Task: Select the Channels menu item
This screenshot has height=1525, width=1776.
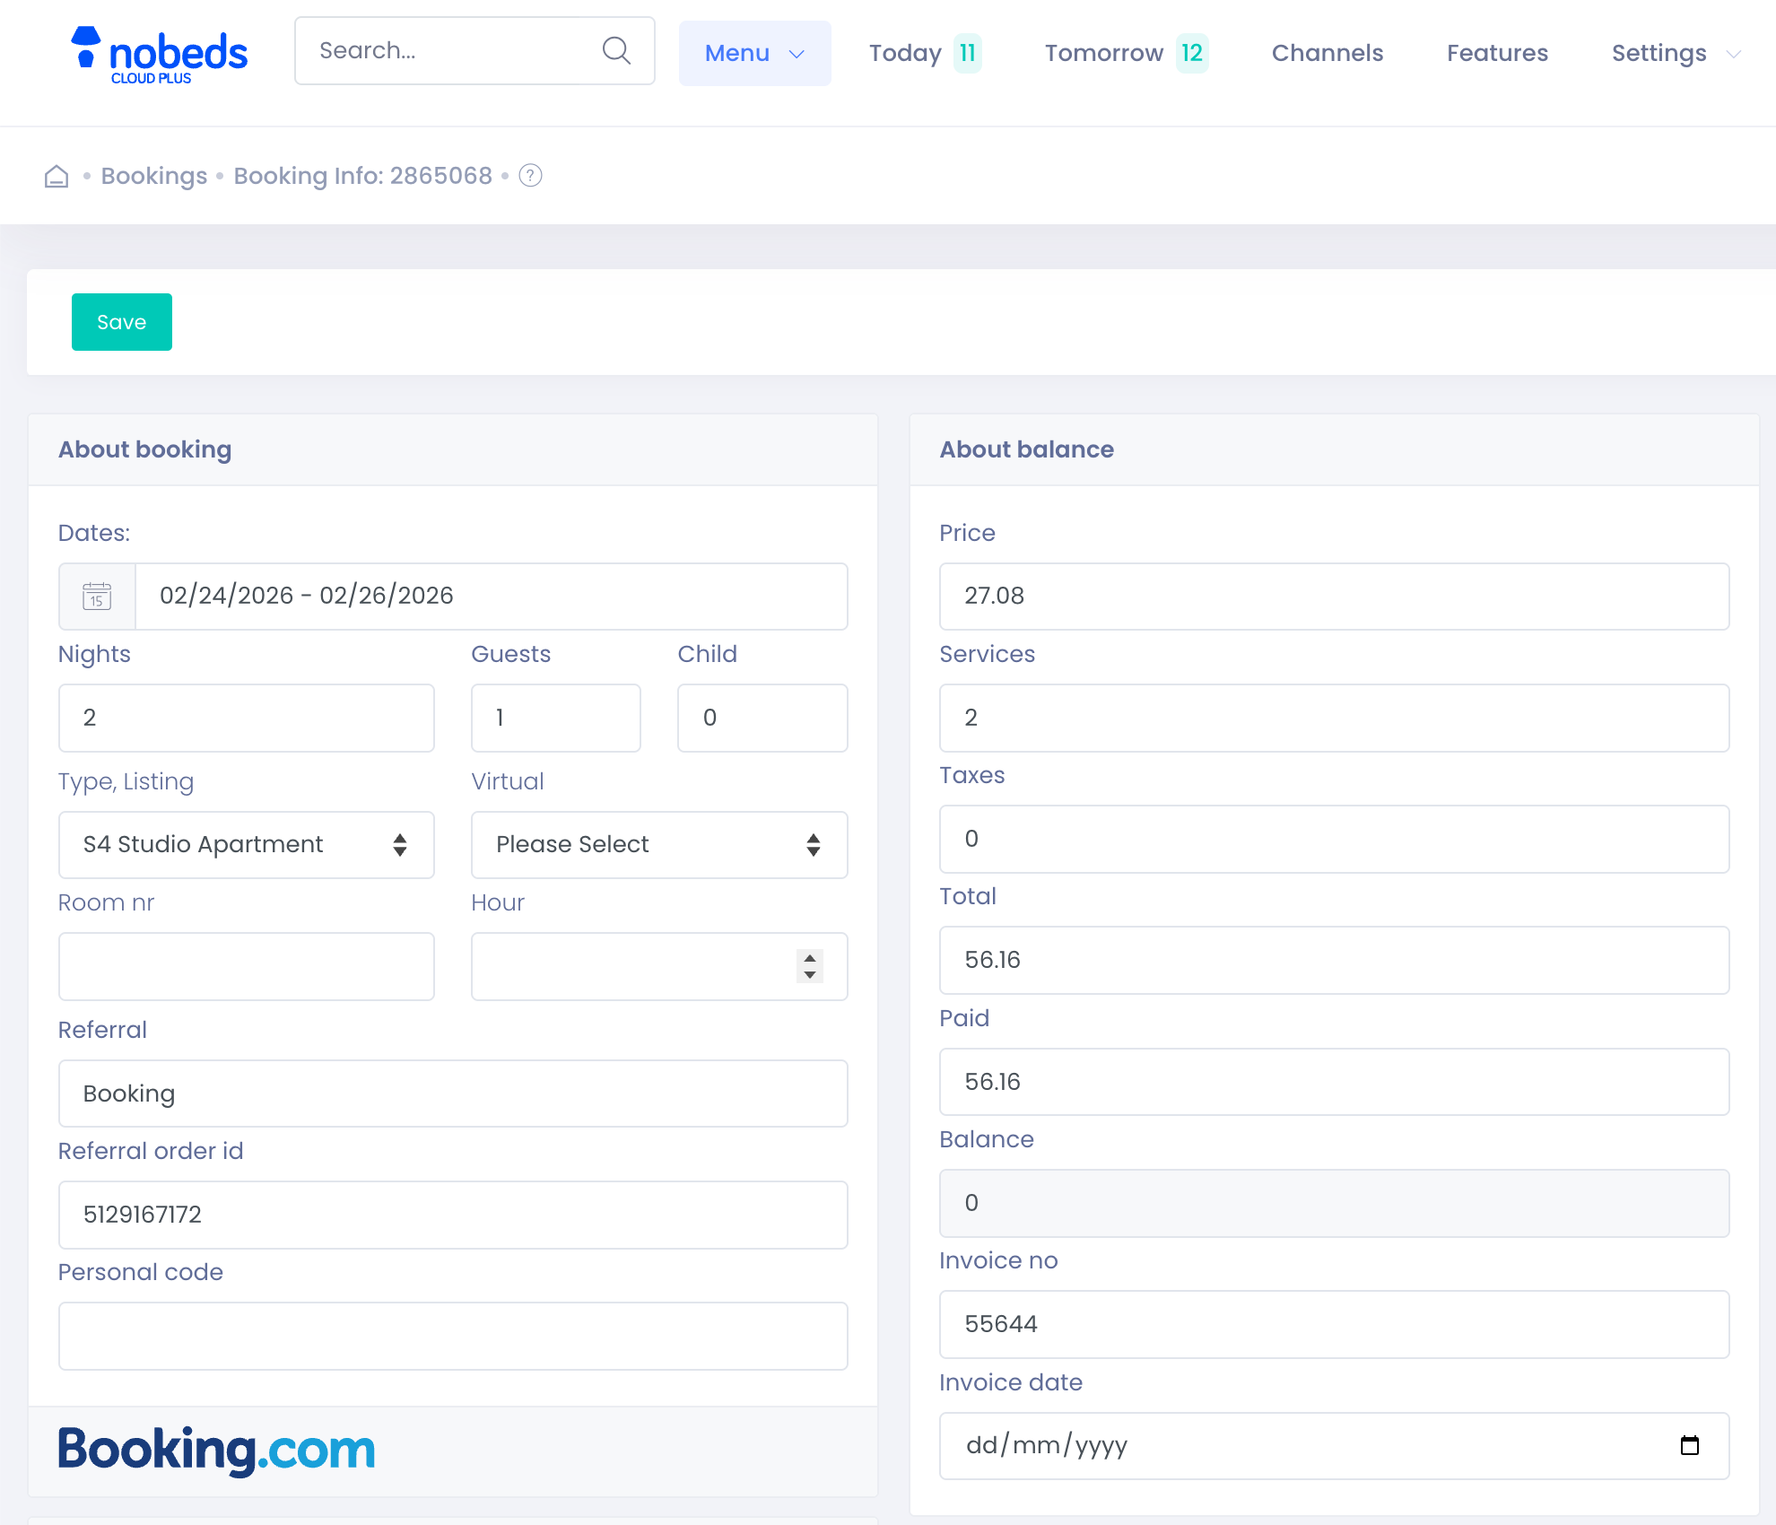Action: (x=1327, y=53)
